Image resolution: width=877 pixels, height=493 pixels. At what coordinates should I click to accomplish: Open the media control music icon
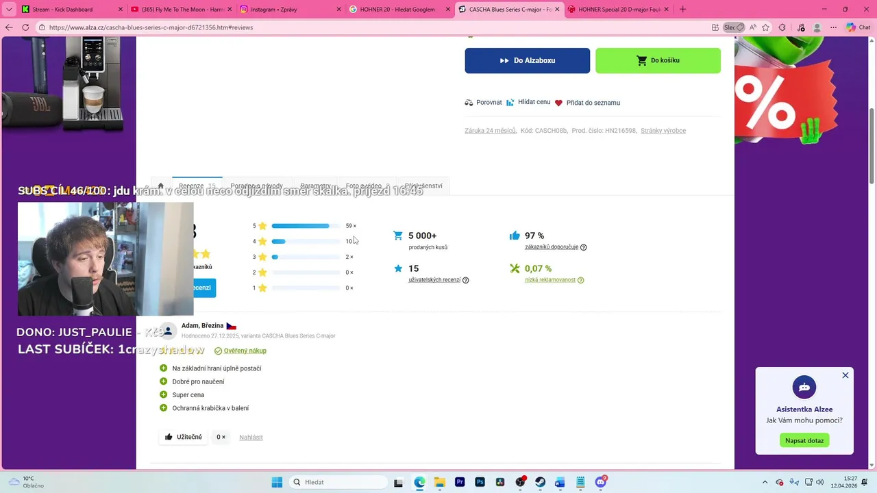point(800,27)
